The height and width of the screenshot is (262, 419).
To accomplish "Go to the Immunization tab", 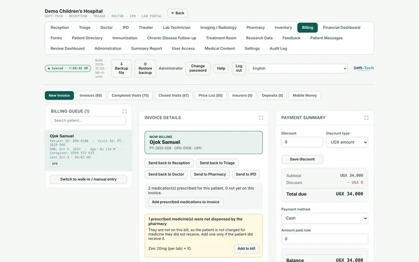I will click(125, 38).
